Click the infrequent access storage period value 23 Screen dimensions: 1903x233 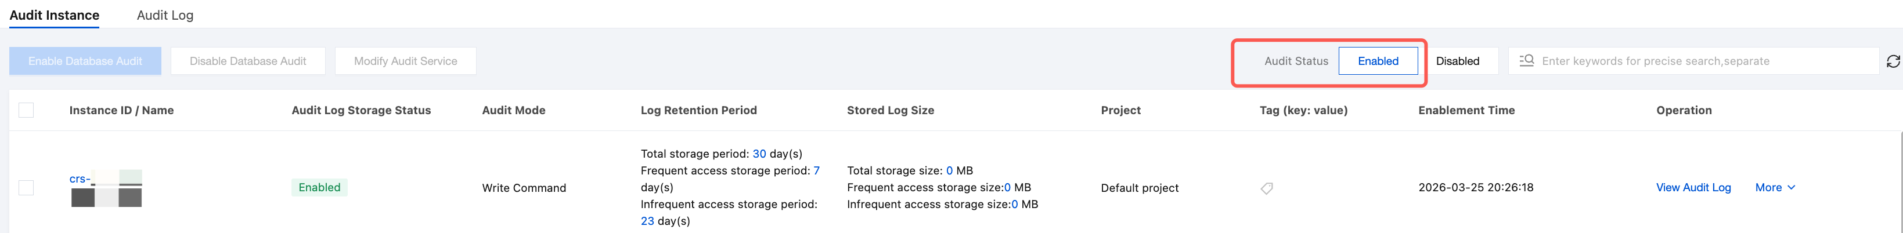click(x=647, y=221)
